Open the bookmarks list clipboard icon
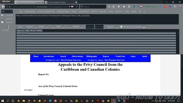The width and height of the screenshot is (183, 103). pyautogui.click(x=114, y=7)
